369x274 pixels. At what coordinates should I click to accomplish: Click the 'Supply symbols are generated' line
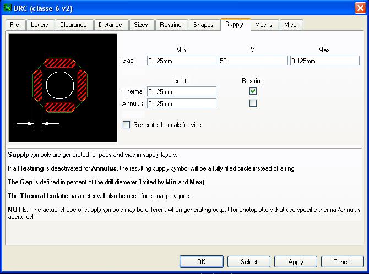click(x=93, y=155)
